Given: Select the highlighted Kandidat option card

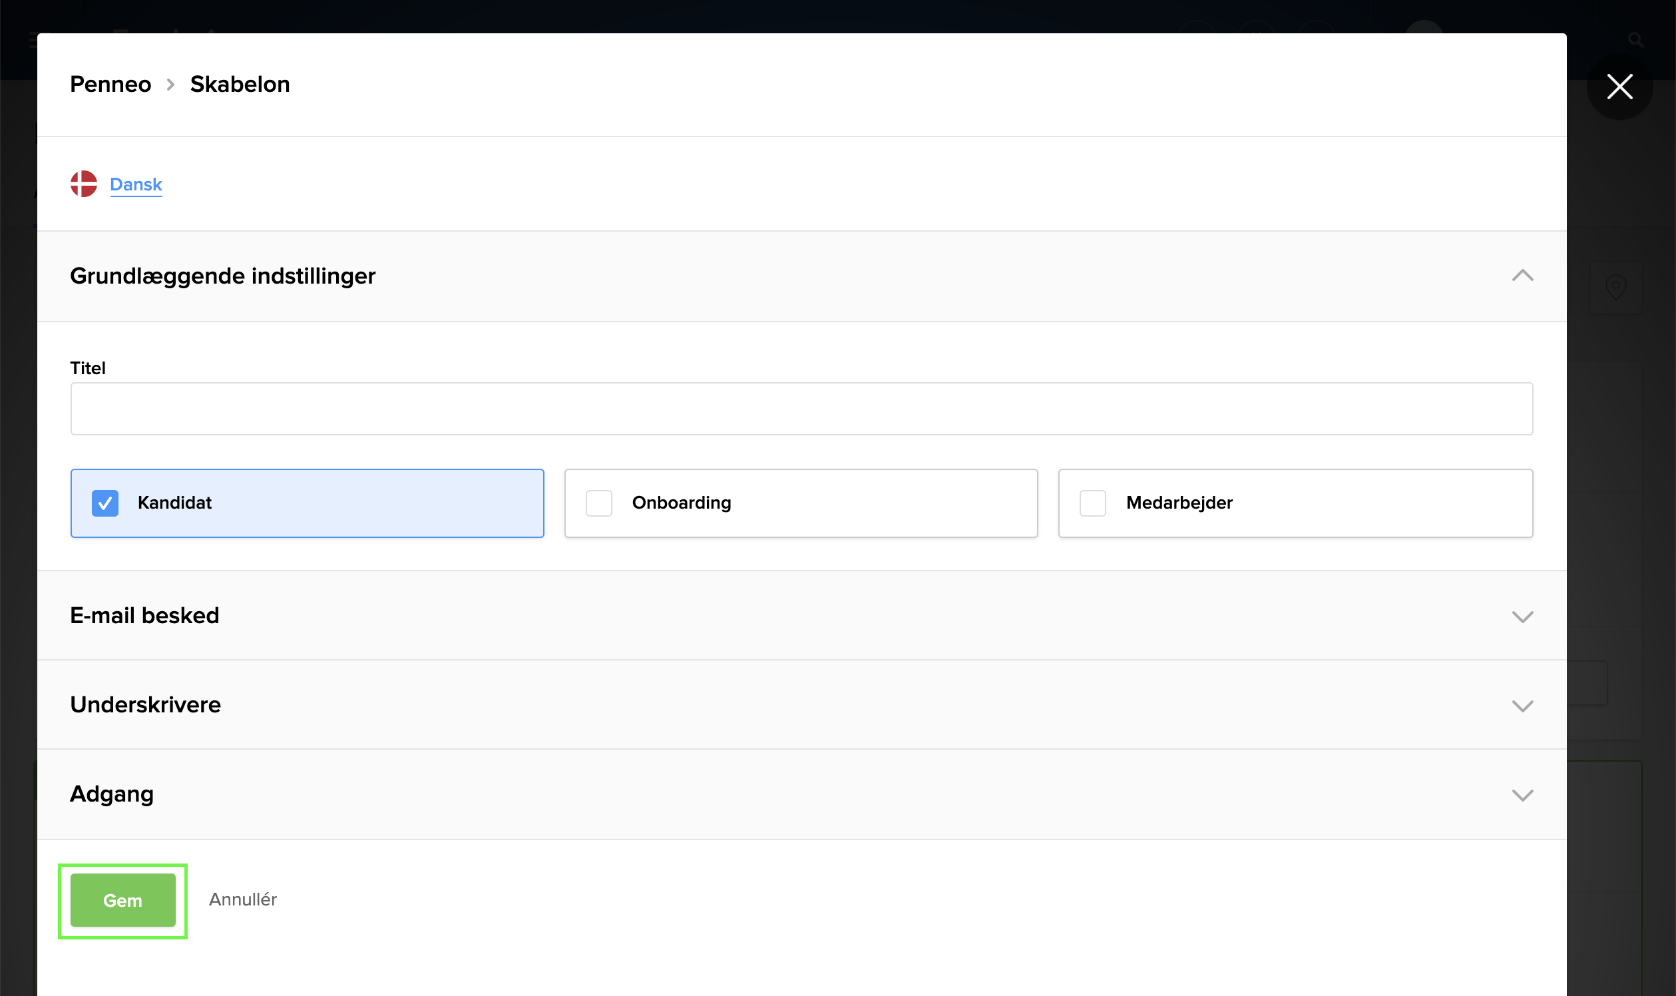Looking at the screenshot, I should [x=308, y=503].
